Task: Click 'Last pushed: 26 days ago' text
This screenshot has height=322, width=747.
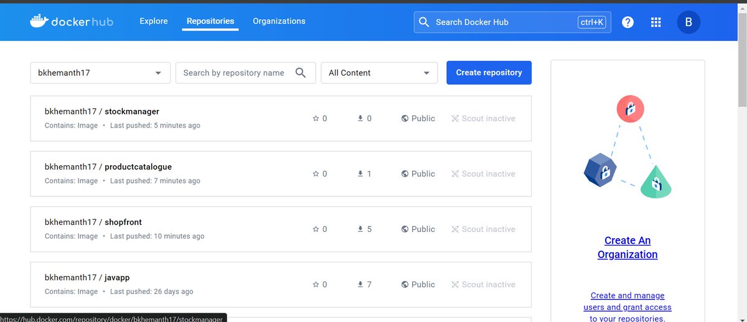Action: [x=152, y=292]
